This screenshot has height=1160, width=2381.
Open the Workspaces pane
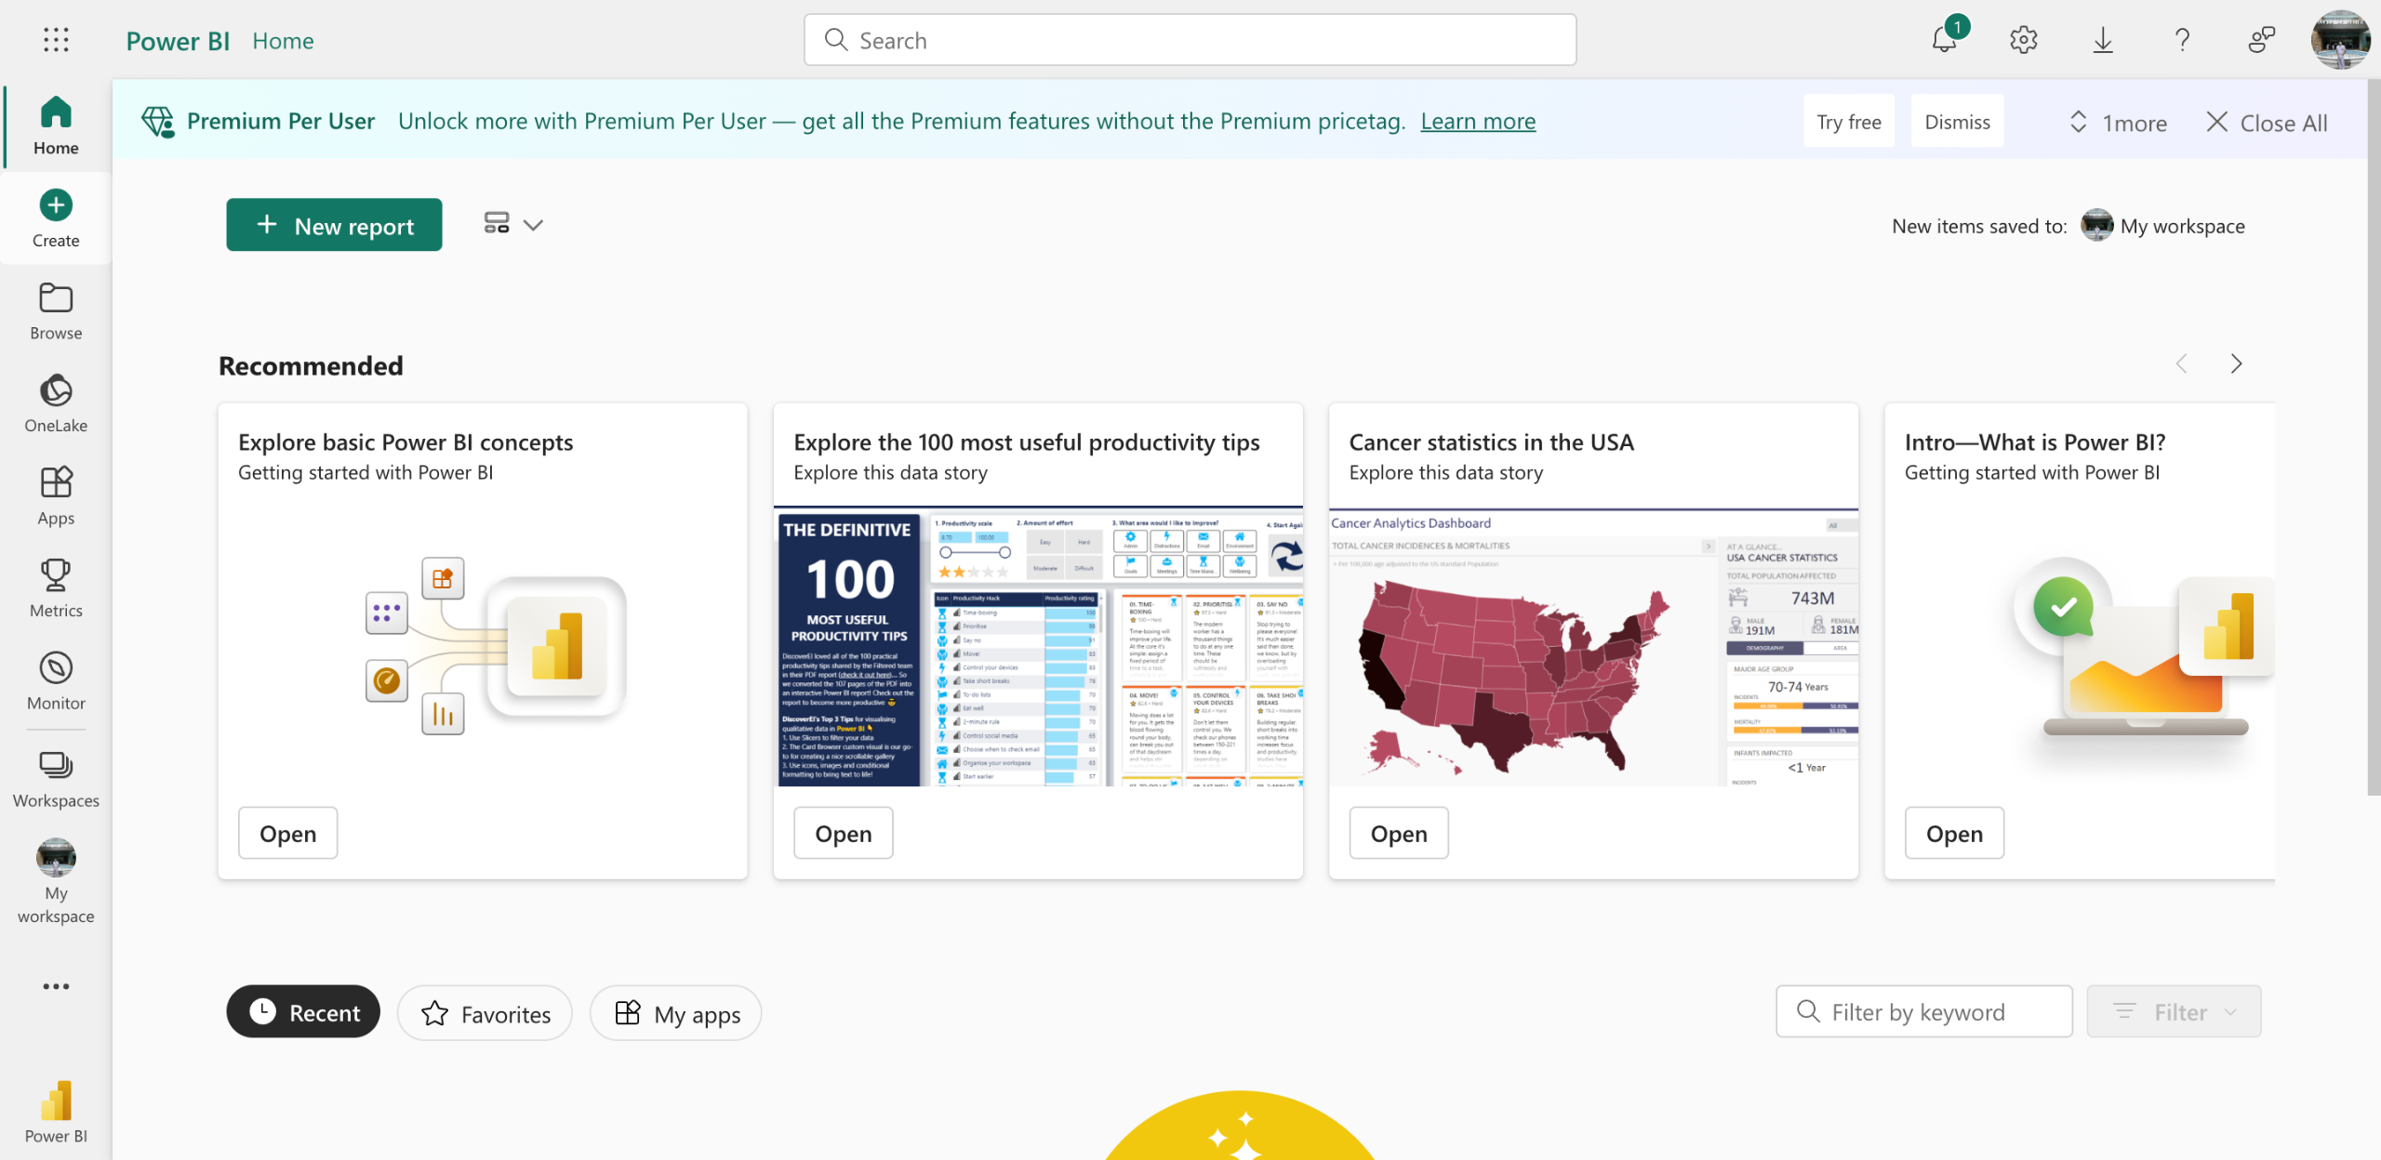pos(56,779)
